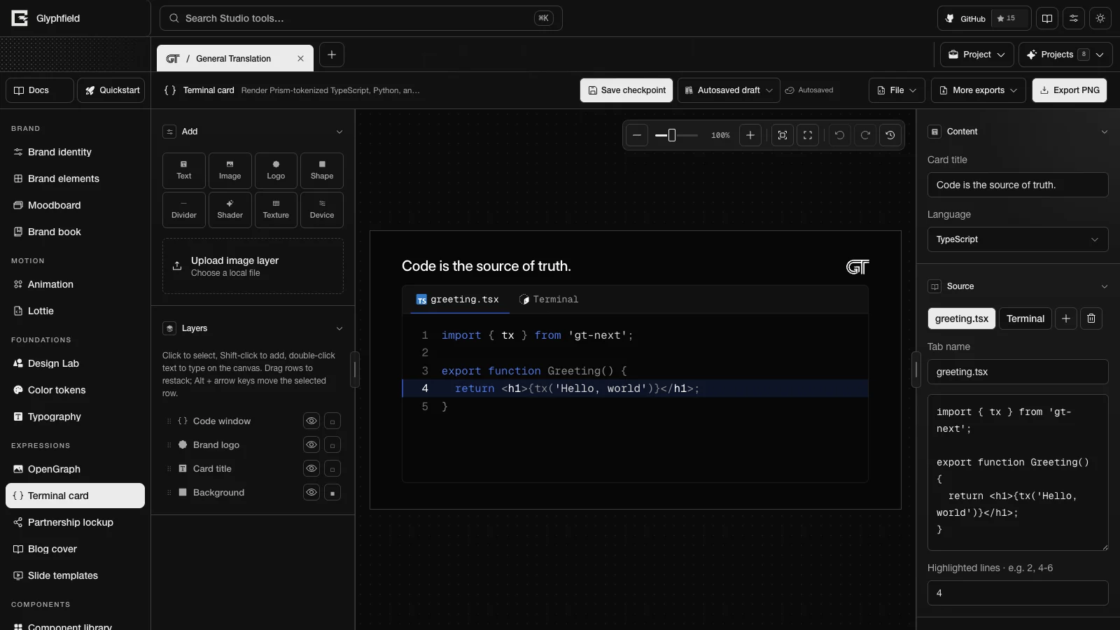Focus the Search Studio tools field
This screenshot has height=630, width=1120.
(x=360, y=18)
